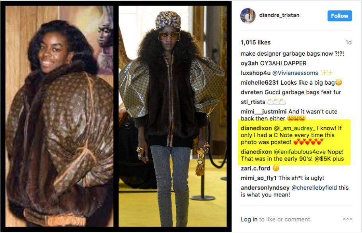The height and width of the screenshot is (233, 362).
Task: Click the 1d post timestamp
Action: click(x=348, y=43)
